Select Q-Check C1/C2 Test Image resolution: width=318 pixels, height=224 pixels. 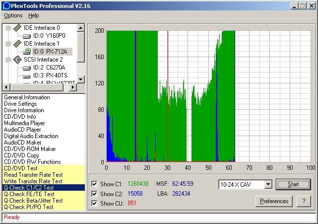[x=44, y=188]
